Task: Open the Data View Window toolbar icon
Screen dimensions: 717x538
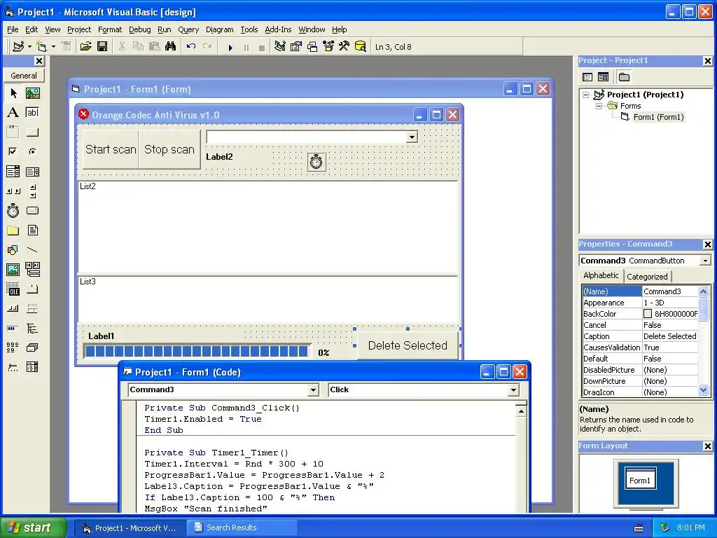Action: coord(361,47)
